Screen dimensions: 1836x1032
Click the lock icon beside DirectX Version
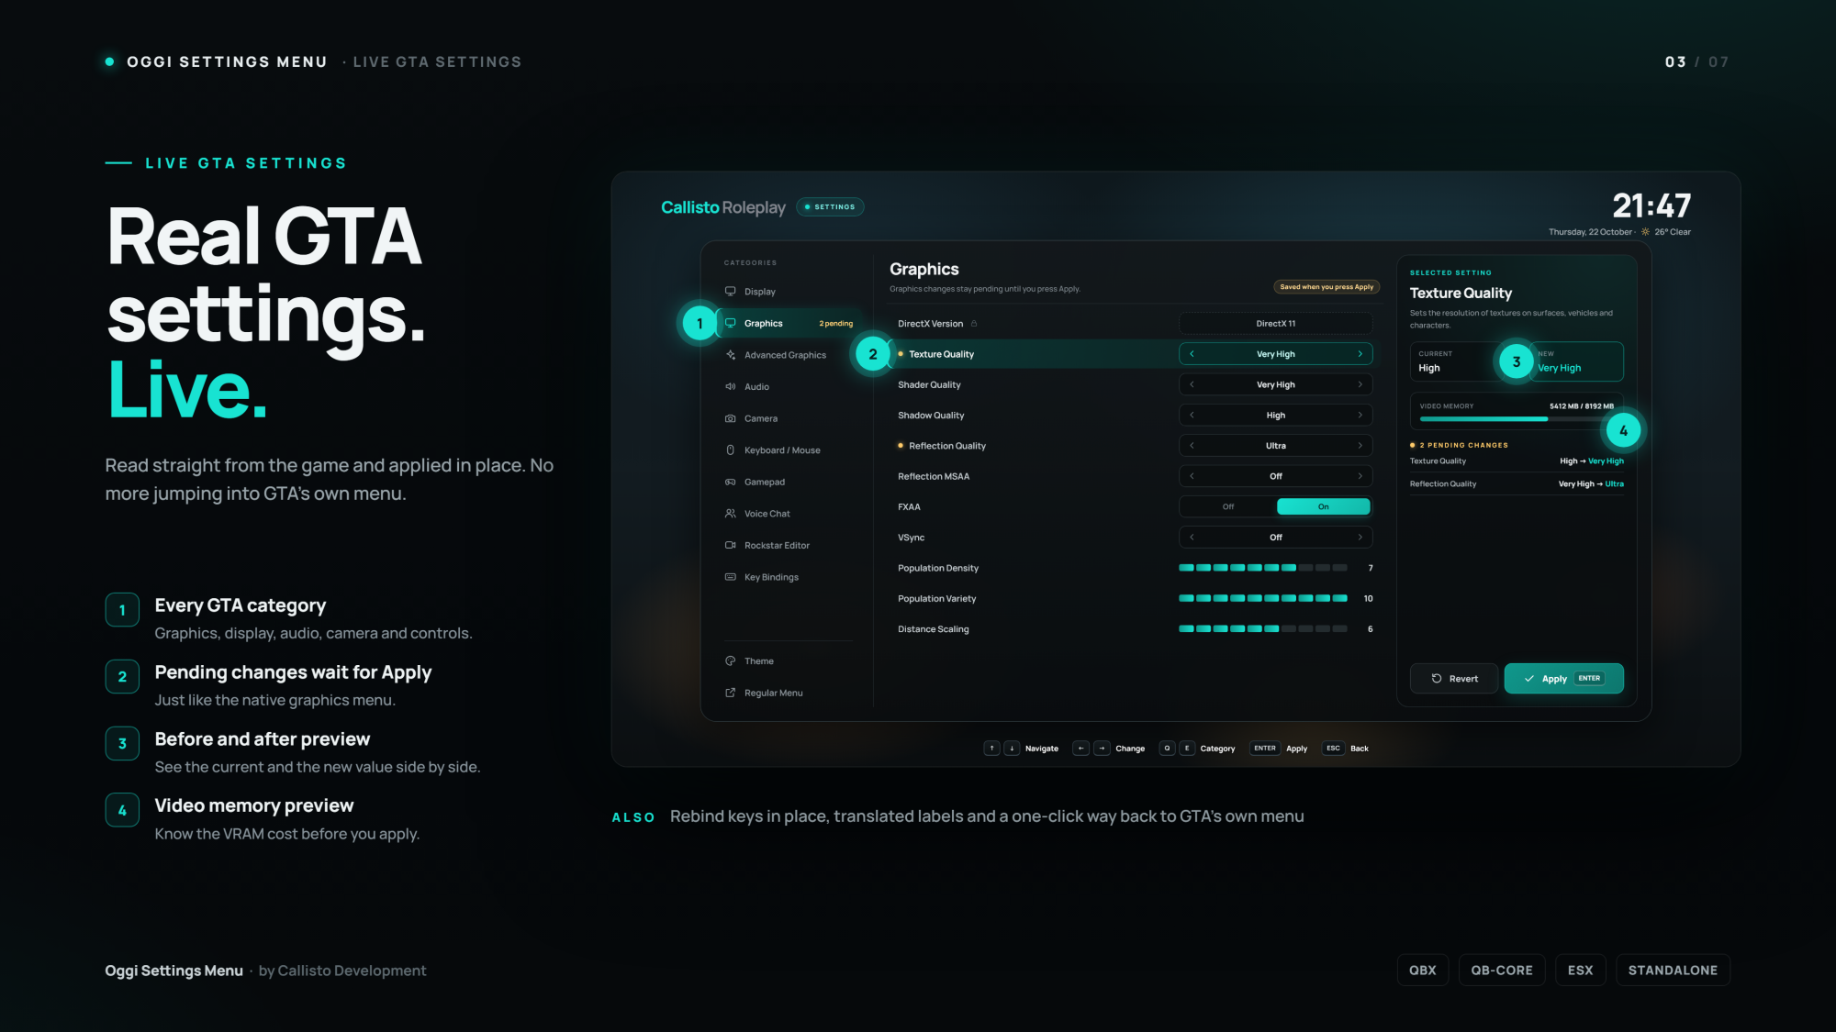coord(974,324)
